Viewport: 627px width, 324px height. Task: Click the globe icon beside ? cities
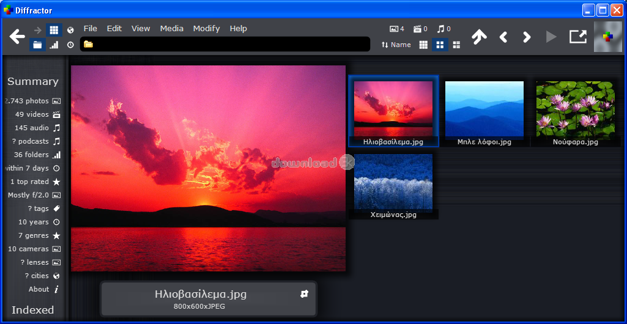(x=56, y=276)
